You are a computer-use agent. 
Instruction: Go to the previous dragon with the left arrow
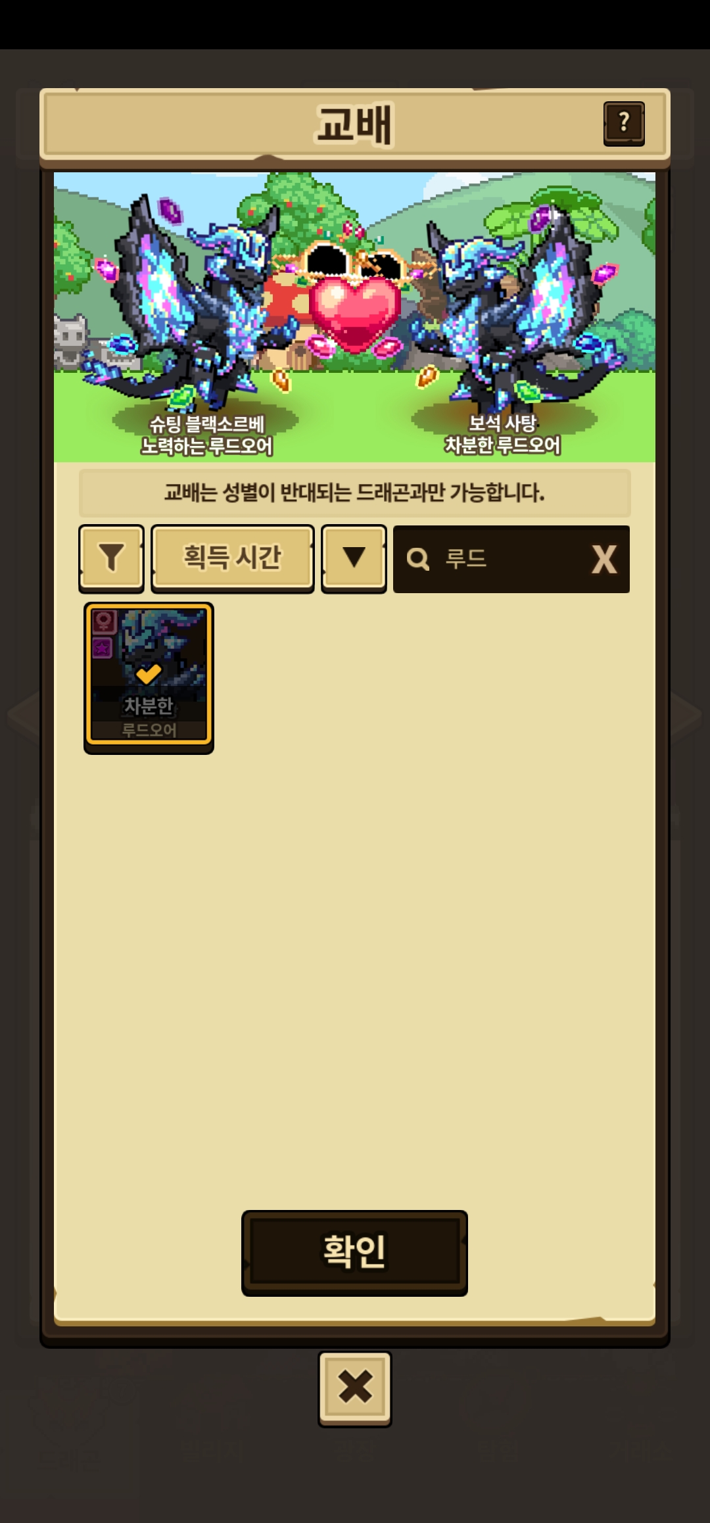(x=23, y=715)
